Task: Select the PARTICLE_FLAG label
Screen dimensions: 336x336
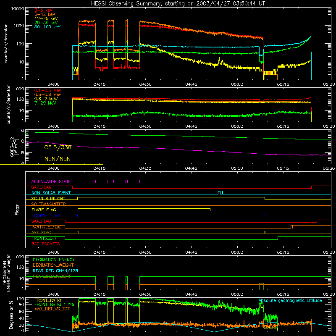Action: pyautogui.click(x=47, y=227)
